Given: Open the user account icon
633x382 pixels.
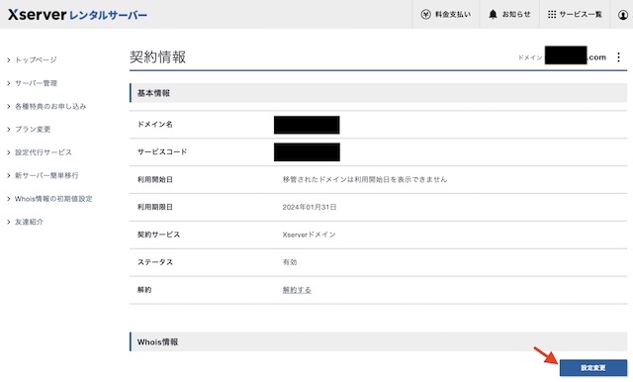Looking at the screenshot, I should (623, 15).
